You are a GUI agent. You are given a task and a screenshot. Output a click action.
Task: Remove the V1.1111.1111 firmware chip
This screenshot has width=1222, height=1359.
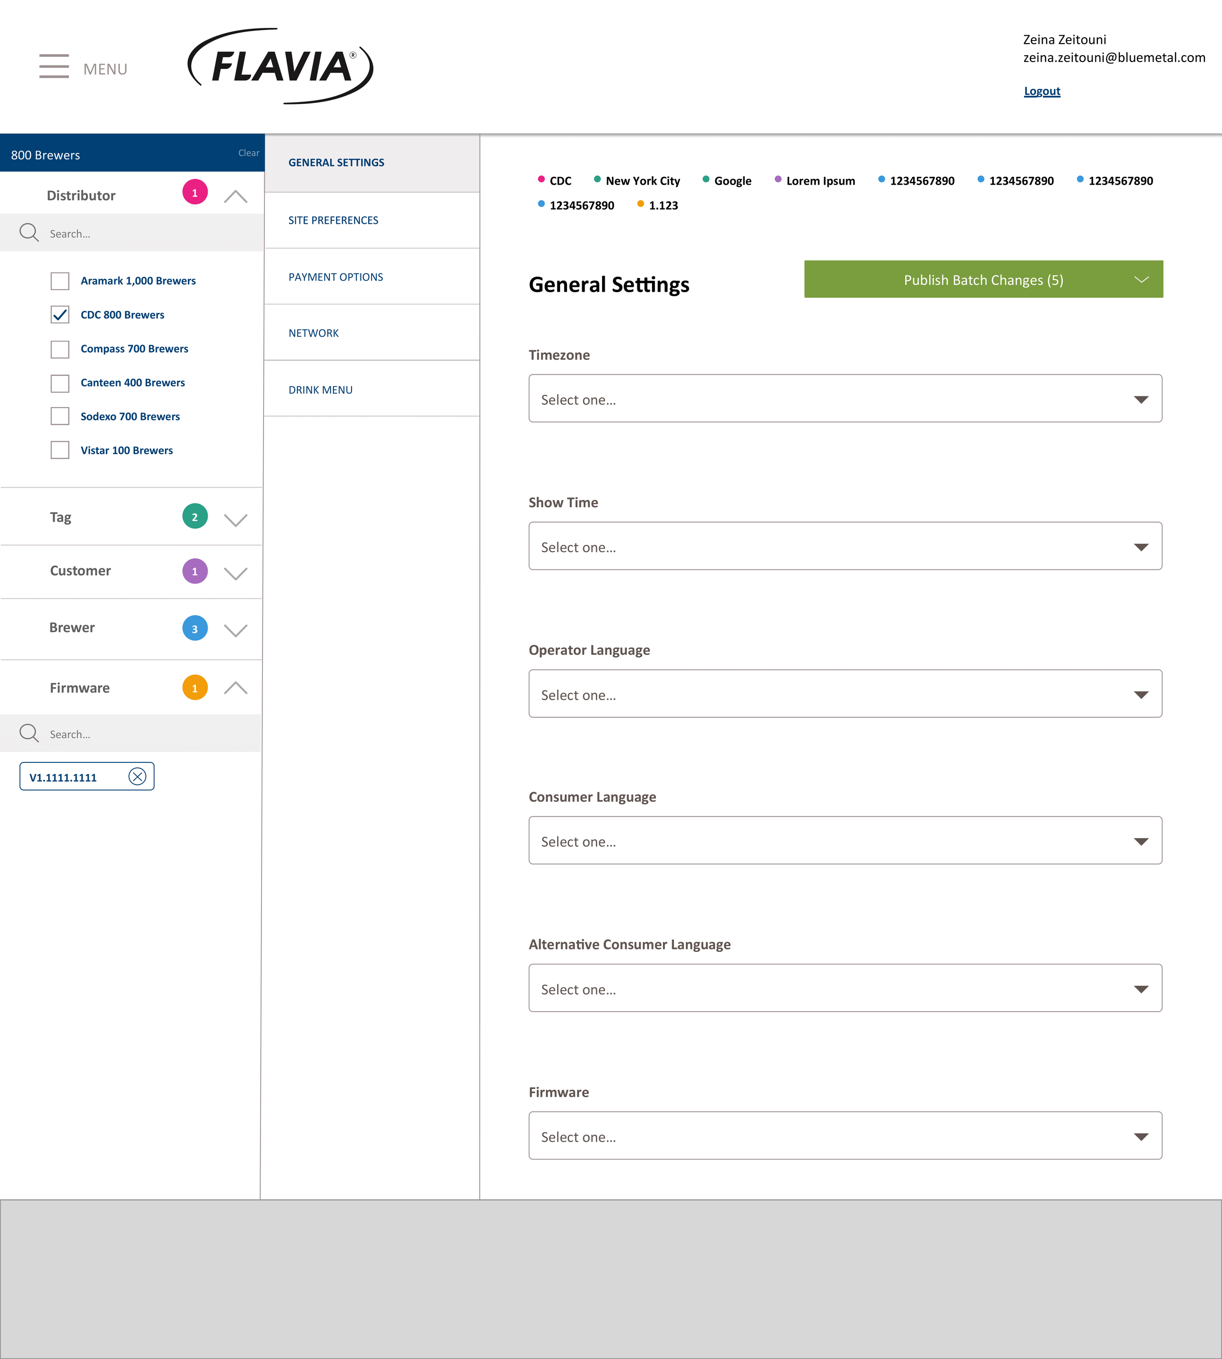click(x=137, y=777)
